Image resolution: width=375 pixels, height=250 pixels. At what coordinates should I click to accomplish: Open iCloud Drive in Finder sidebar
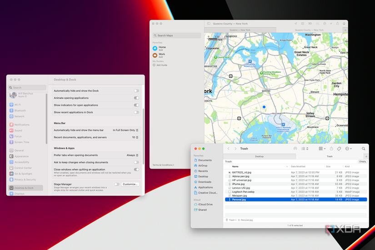coord(203,205)
